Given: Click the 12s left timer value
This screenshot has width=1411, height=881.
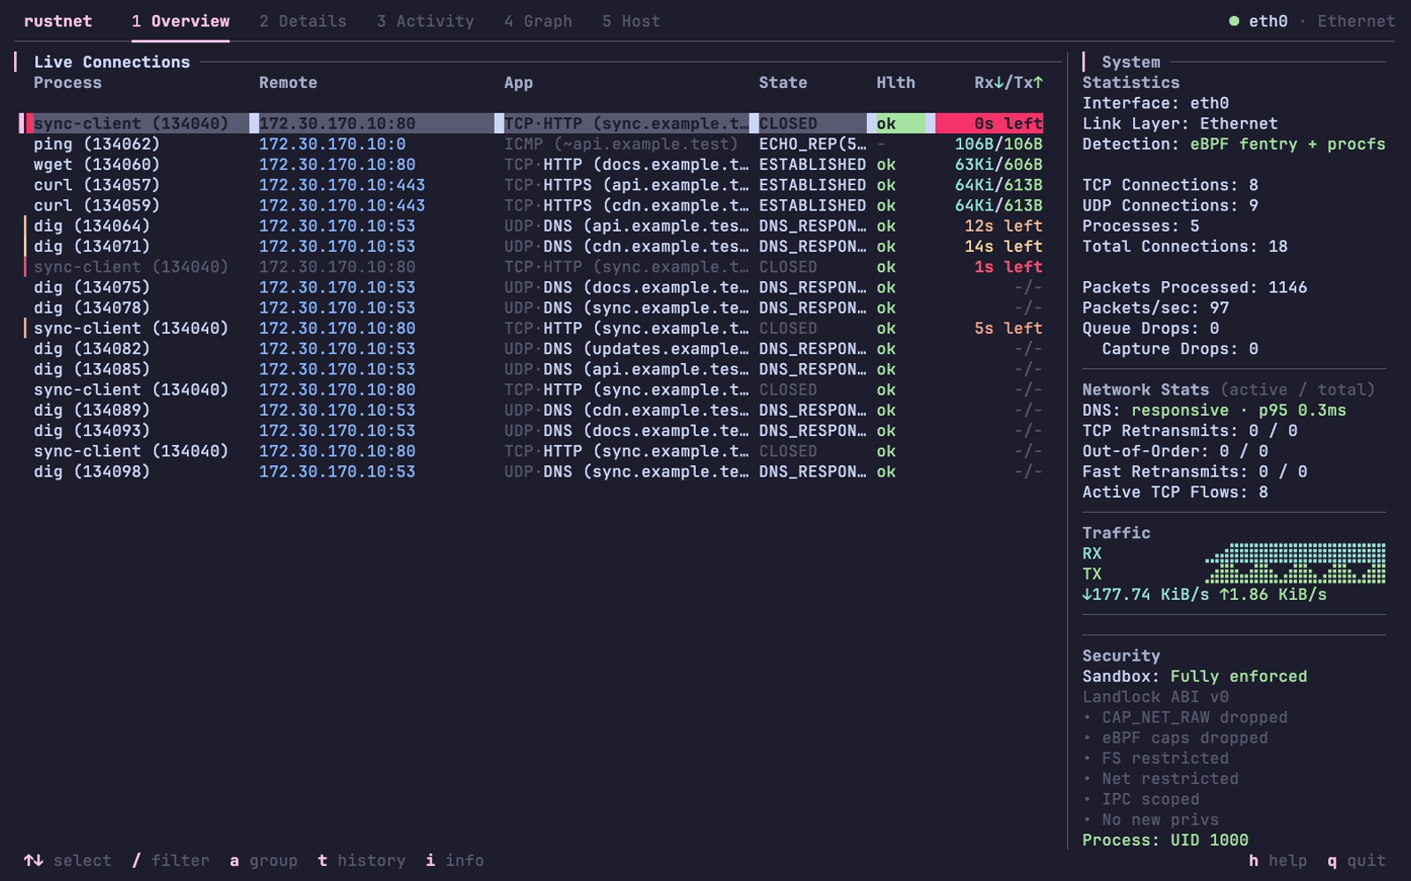Looking at the screenshot, I should 1004,226.
